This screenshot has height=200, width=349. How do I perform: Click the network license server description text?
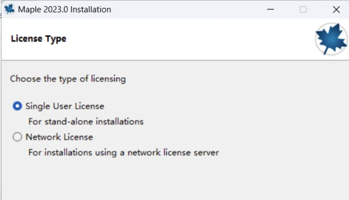tap(124, 153)
